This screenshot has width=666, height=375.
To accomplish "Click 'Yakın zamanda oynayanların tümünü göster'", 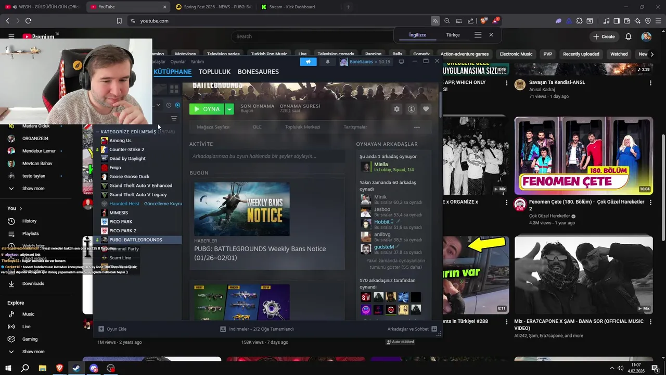I will tap(396, 264).
